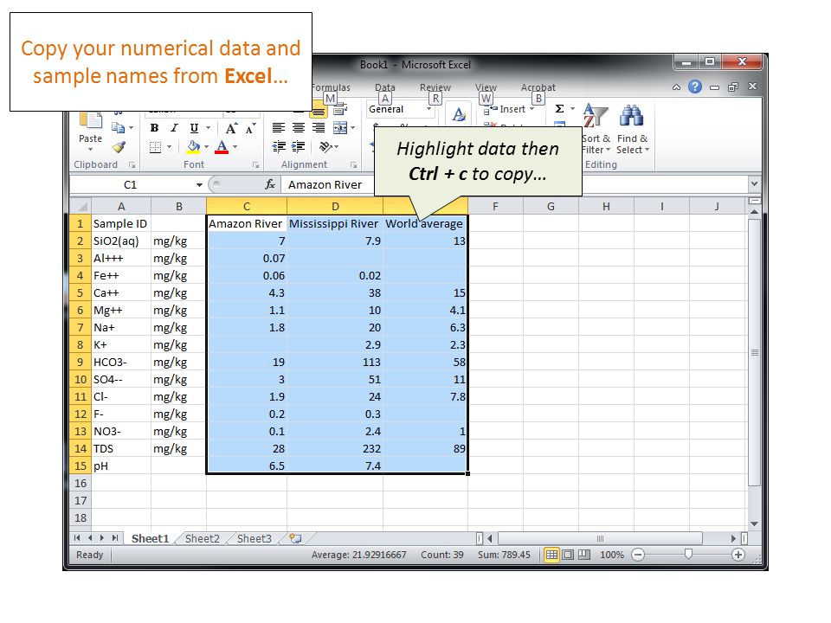Switch to Normal view in status bar

click(x=551, y=555)
